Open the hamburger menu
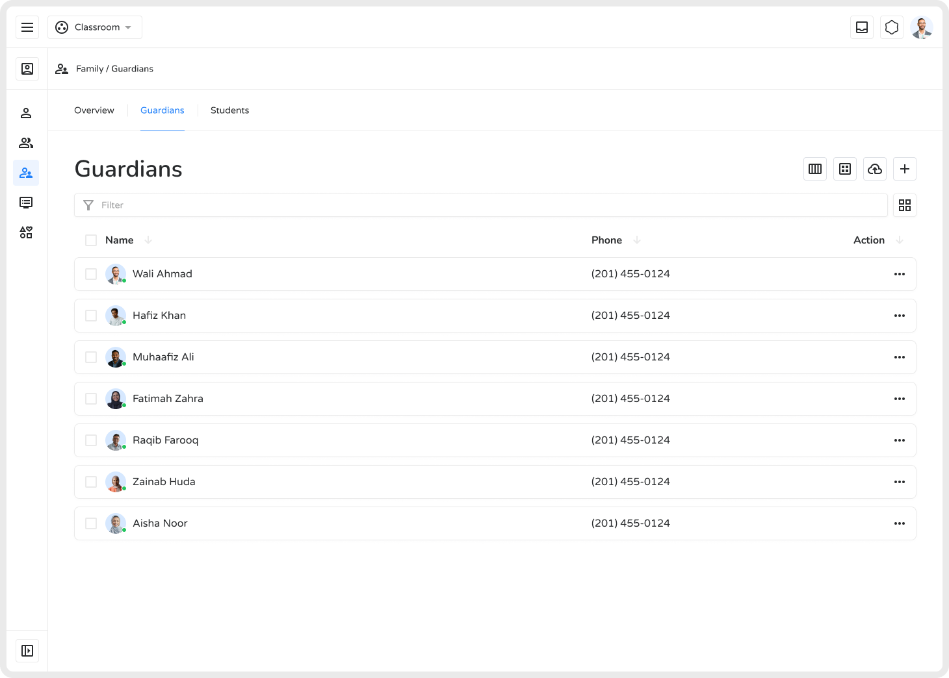Viewport: 949px width, 678px height. pos(27,27)
